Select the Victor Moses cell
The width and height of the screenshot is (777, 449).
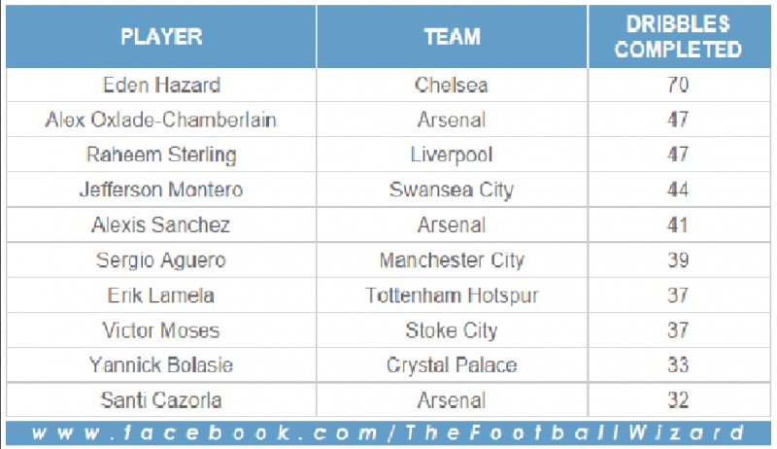(161, 330)
